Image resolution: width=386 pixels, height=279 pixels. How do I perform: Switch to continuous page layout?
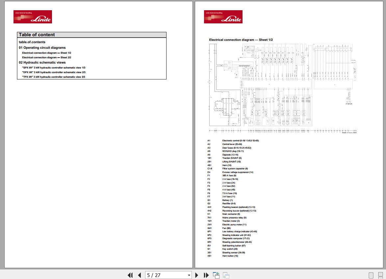click(x=380, y=275)
